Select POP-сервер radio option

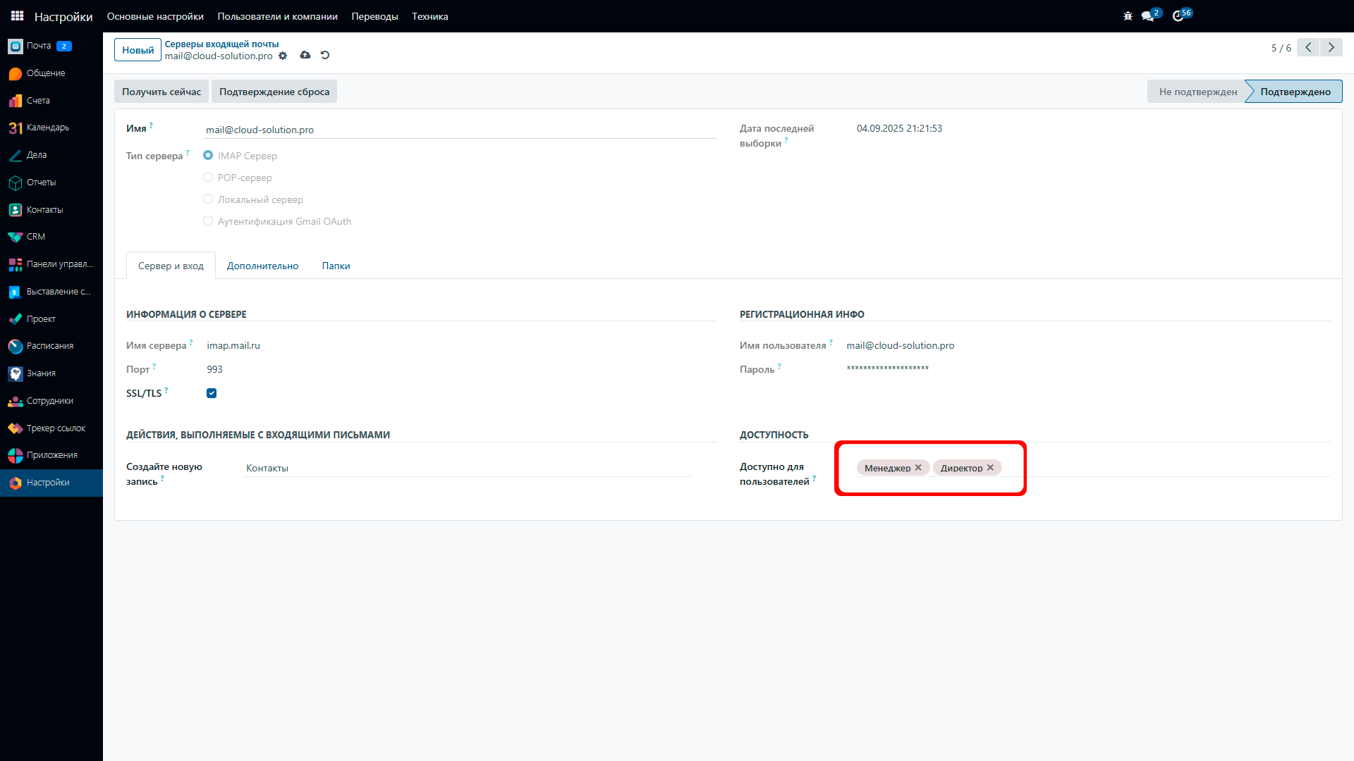(208, 178)
